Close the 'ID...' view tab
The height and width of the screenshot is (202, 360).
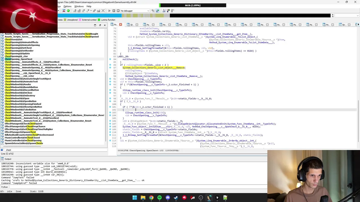(x=137, y=25)
